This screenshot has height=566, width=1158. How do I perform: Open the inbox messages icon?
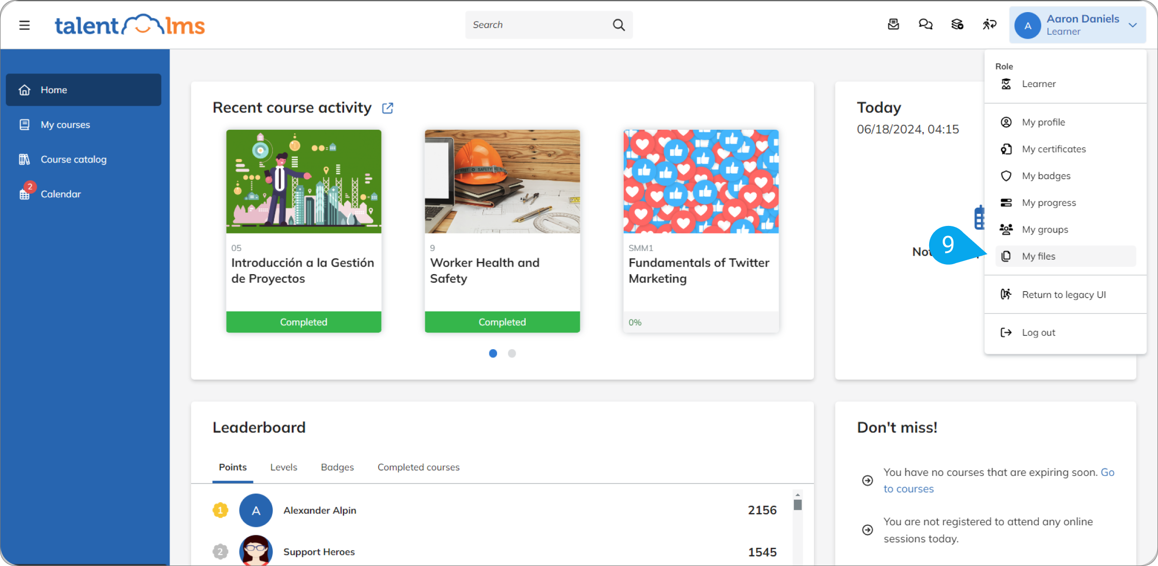(x=893, y=24)
